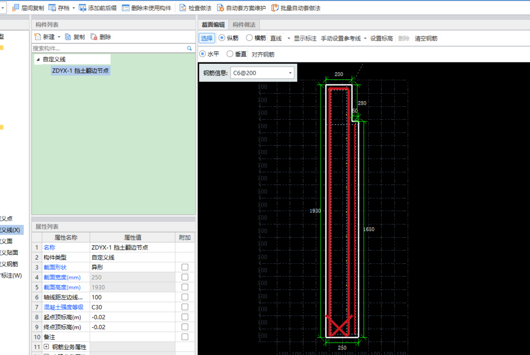This screenshot has height=355, width=530.
Task: Click the 1650 dimension label in drawing
Action: [x=368, y=229]
